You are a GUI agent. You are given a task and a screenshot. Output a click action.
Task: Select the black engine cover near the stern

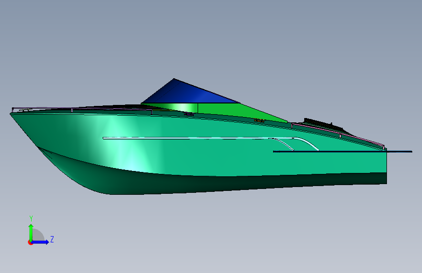[x=323, y=123]
